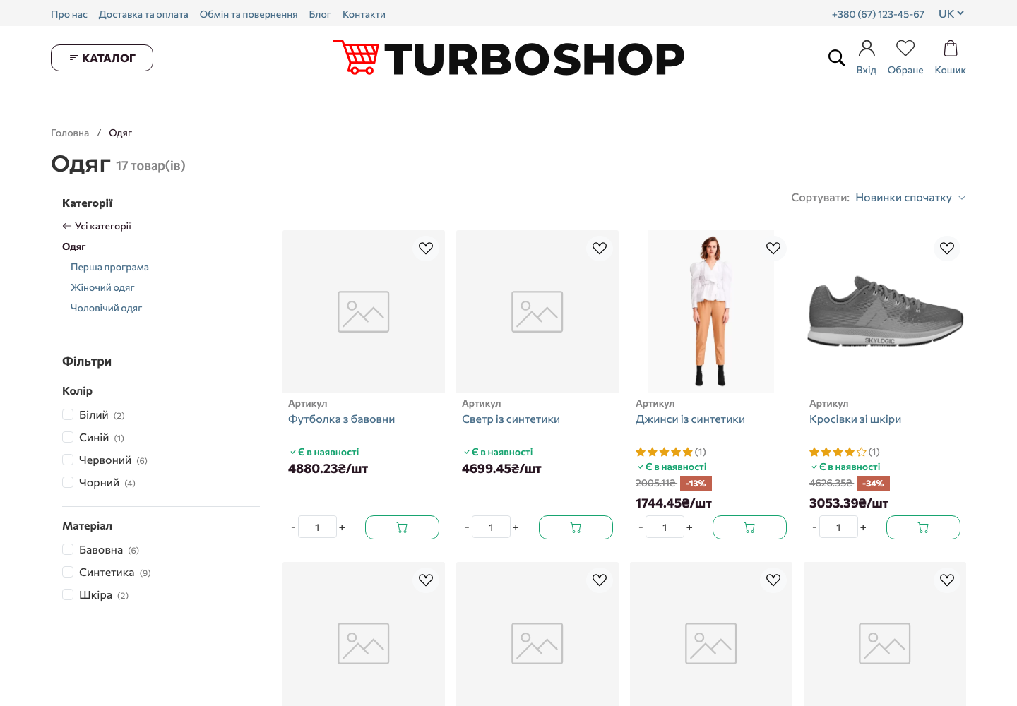This screenshot has width=1017, height=706.
Task: Click the grey sneaker product photo
Action: pyautogui.click(x=885, y=311)
